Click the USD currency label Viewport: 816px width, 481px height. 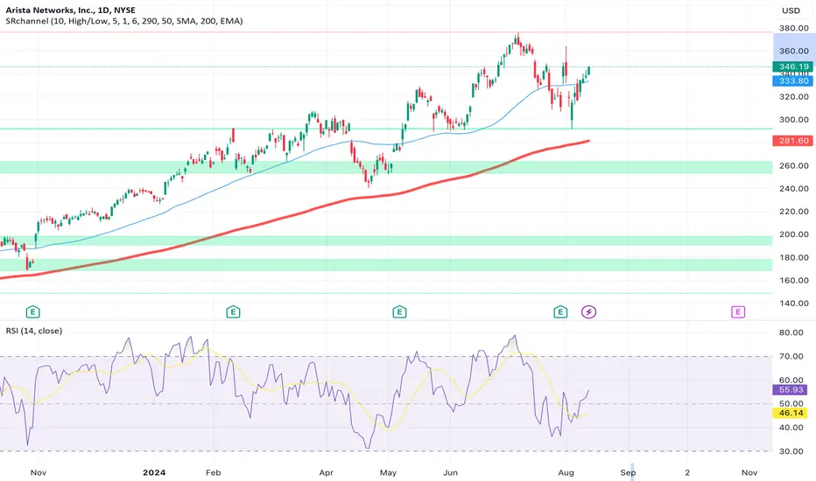point(791,10)
